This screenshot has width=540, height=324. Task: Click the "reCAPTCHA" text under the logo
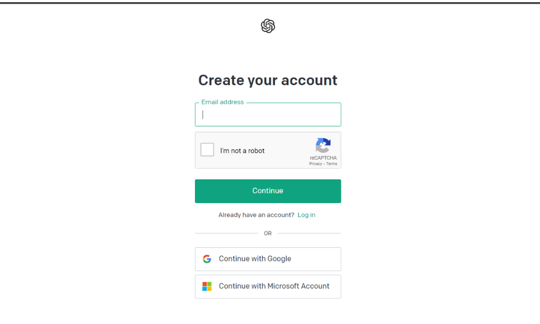[323, 158]
